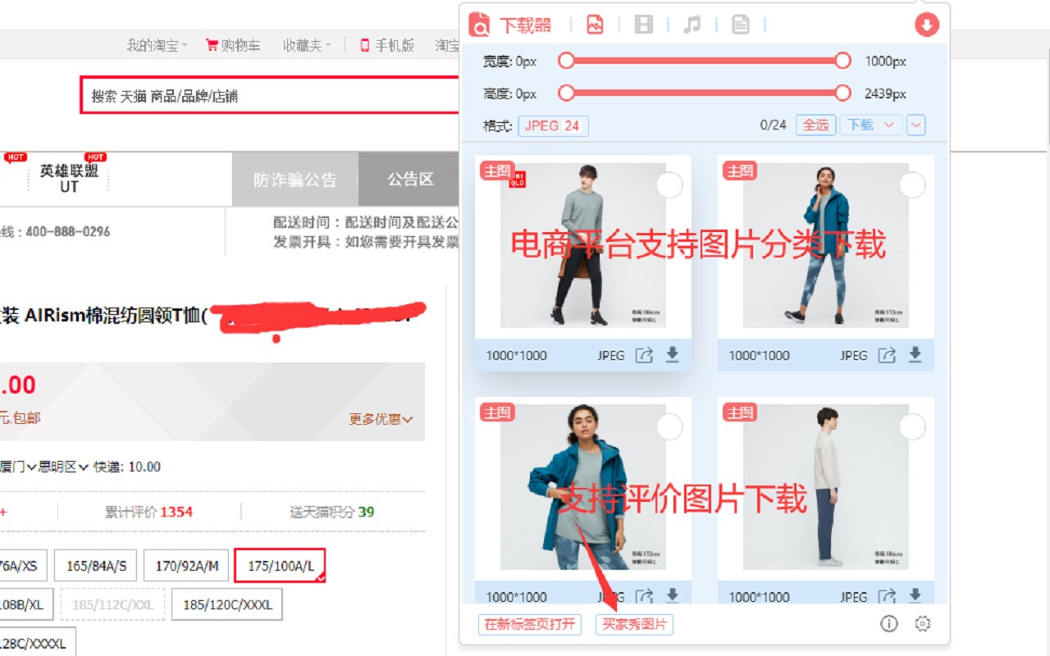Download blue jacket walking woman image
This screenshot has height=656, width=1050.
coord(915,354)
